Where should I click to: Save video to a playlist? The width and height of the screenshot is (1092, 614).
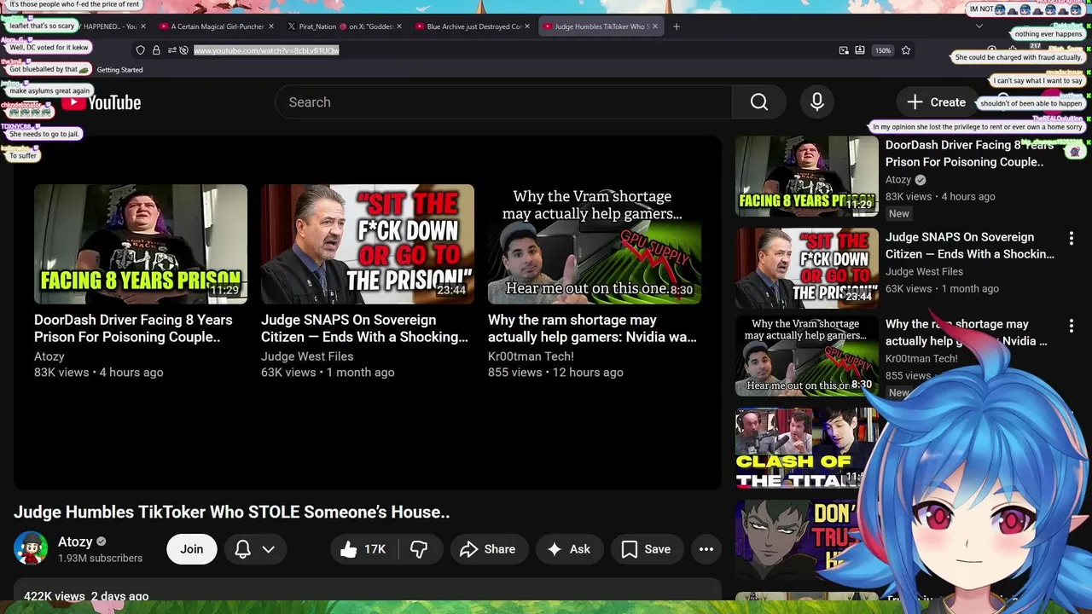[646, 550]
